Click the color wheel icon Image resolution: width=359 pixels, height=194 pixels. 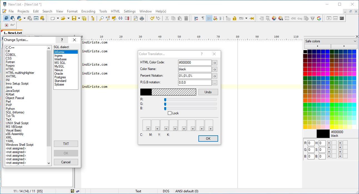click(274, 18)
